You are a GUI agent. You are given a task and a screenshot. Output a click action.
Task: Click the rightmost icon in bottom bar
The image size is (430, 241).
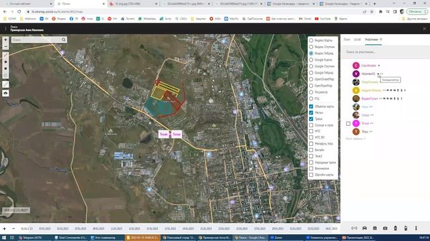click(x=416, y=228)
